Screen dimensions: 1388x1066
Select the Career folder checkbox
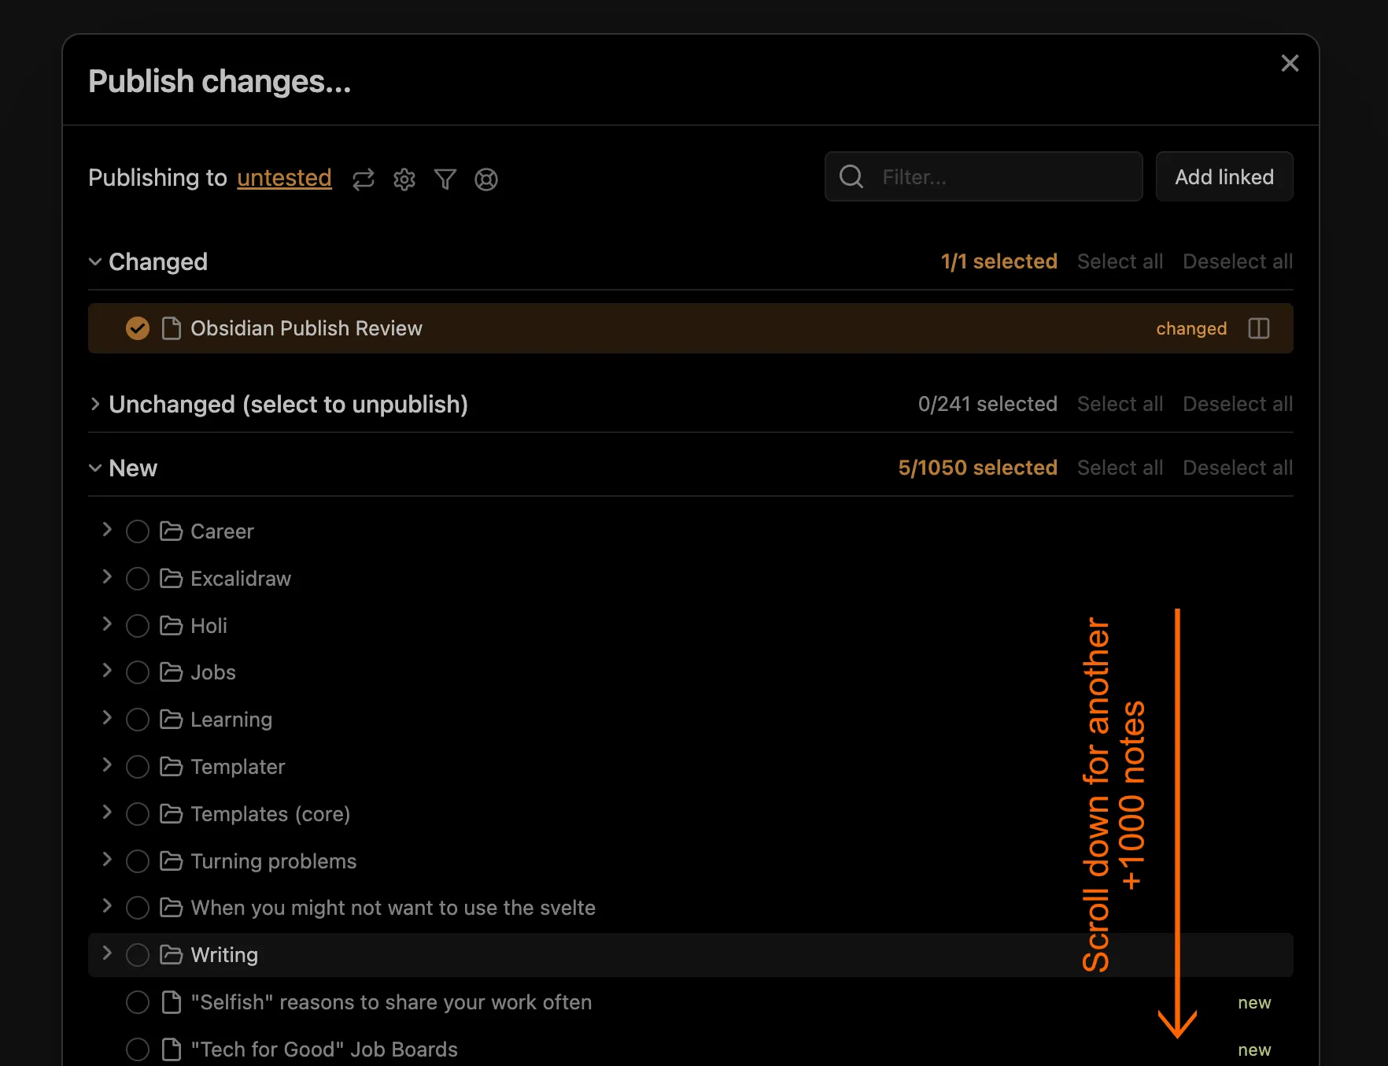138,531
